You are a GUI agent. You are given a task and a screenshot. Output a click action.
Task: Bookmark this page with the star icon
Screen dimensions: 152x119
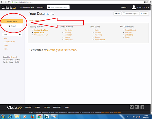pyautogui.click(x=147, y=2)
